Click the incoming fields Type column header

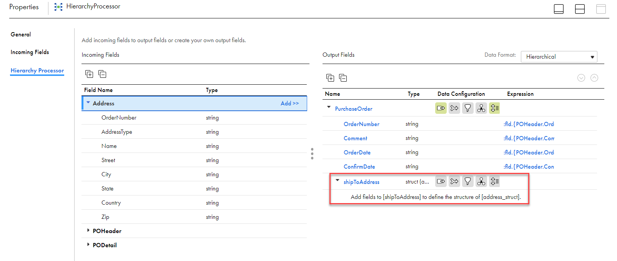[x=212, y=90]
